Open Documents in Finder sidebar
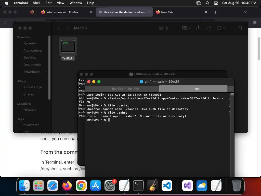Screen dimensions: 261x196 pyautogui.click(x=32, y=65)
